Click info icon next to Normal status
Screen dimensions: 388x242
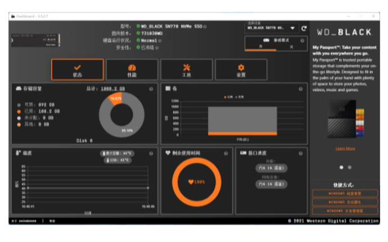160,41
